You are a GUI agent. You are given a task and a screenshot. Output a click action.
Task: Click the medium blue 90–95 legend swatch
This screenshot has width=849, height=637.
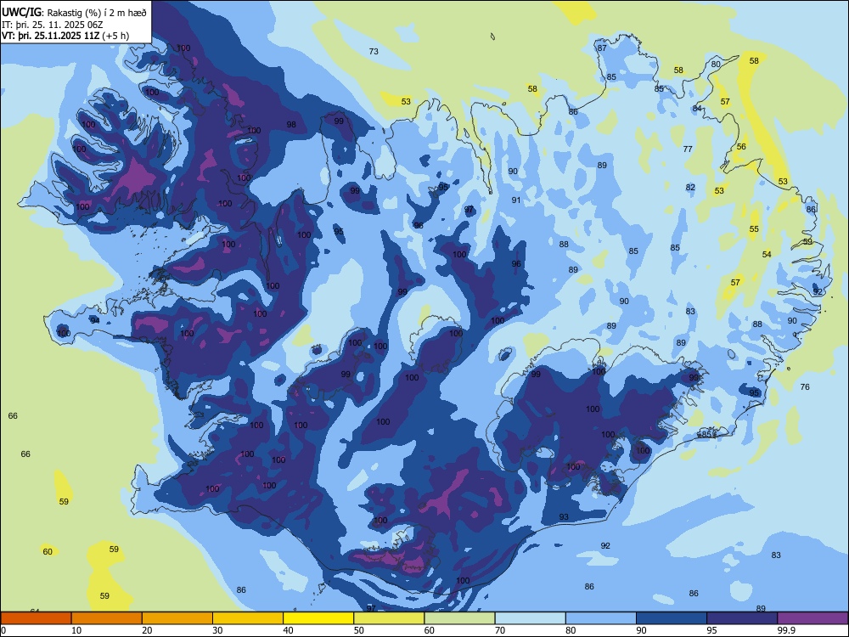(672, 618)
